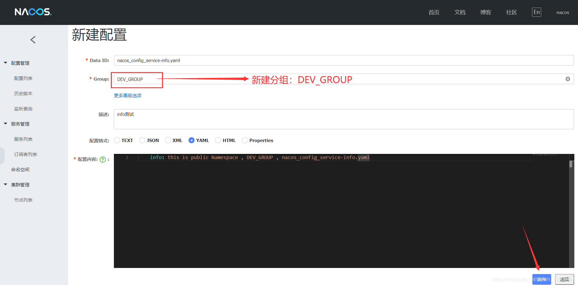Open 历史版本 in the sidebar
Viewport: 578px width, 285px height.
pyautogui.click(x=23, y=93)
